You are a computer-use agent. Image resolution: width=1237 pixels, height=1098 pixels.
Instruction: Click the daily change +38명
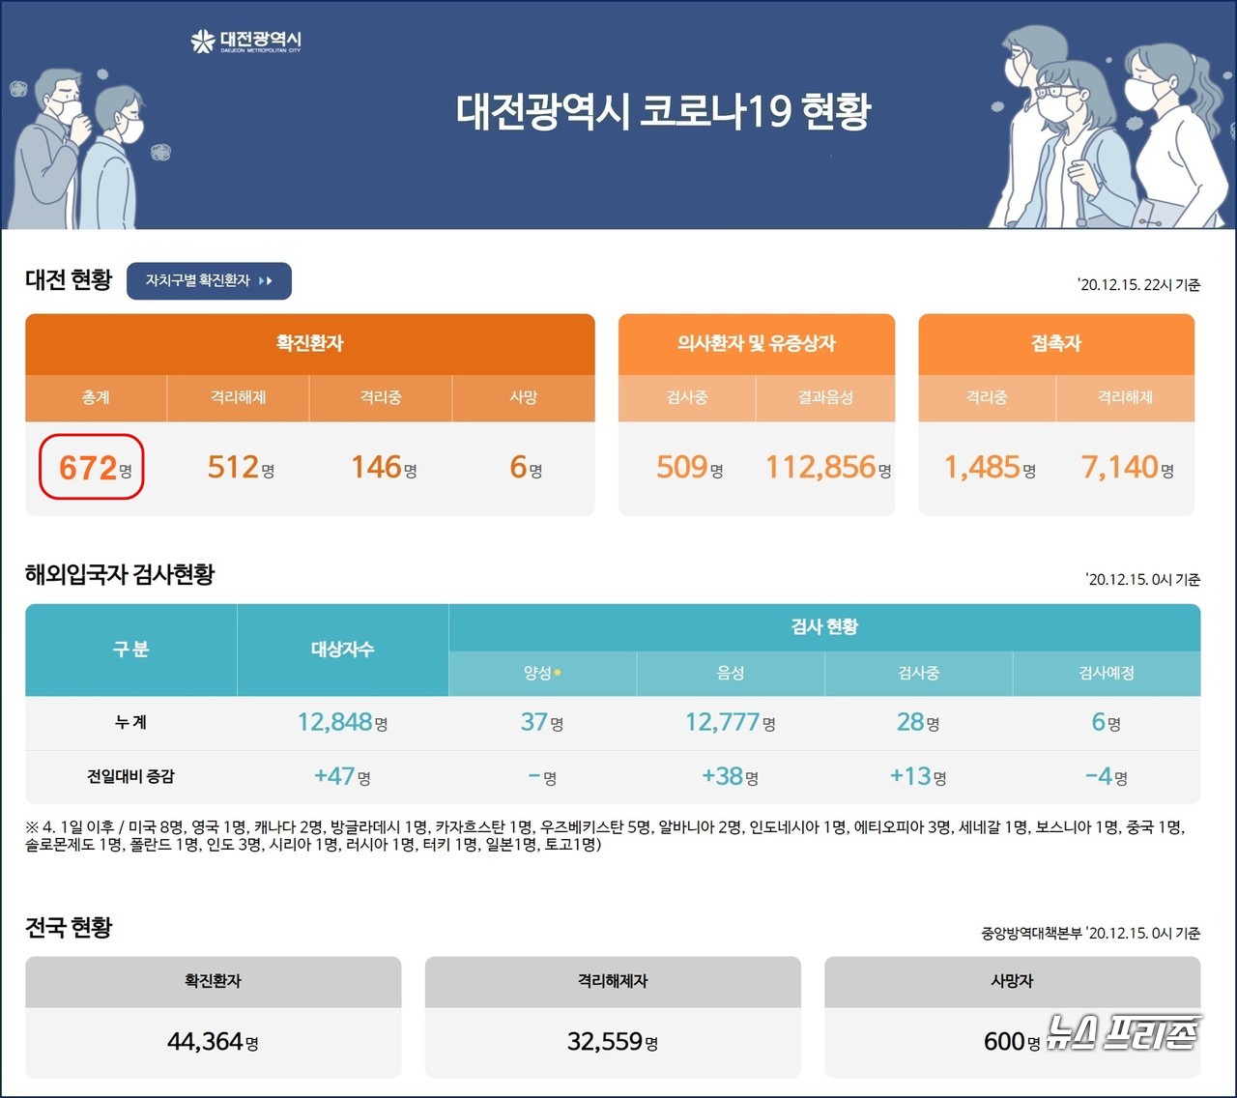(731, 776)
